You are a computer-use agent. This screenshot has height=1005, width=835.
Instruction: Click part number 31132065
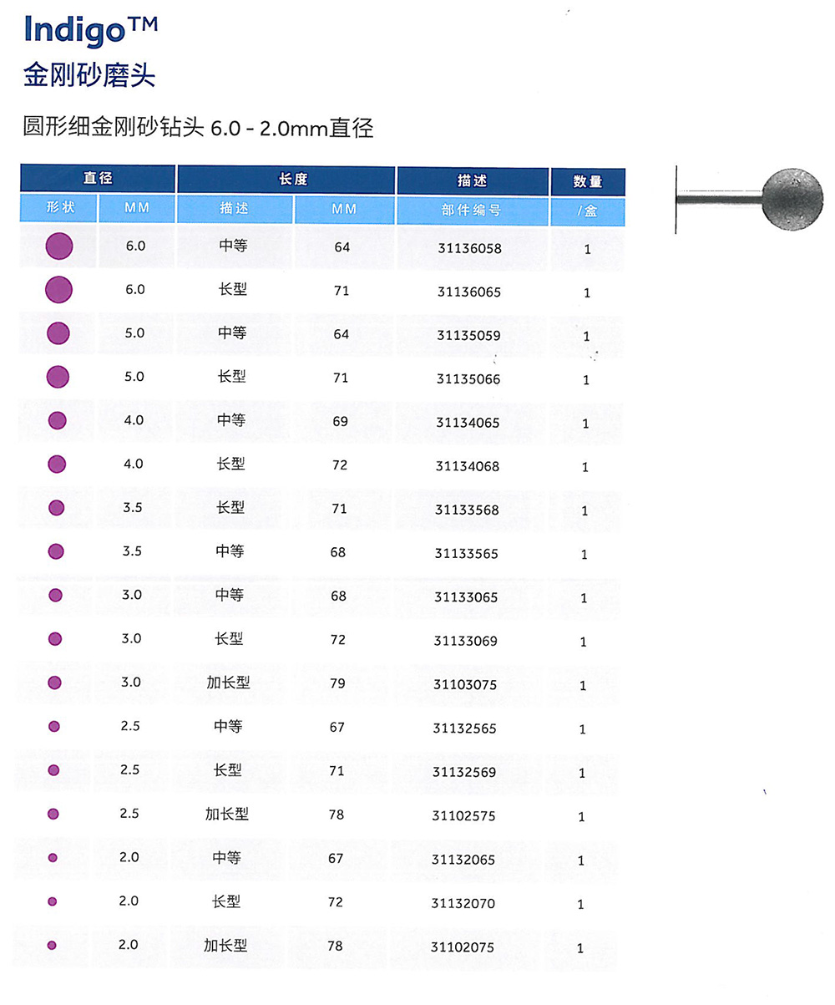[x=463, y=860]
